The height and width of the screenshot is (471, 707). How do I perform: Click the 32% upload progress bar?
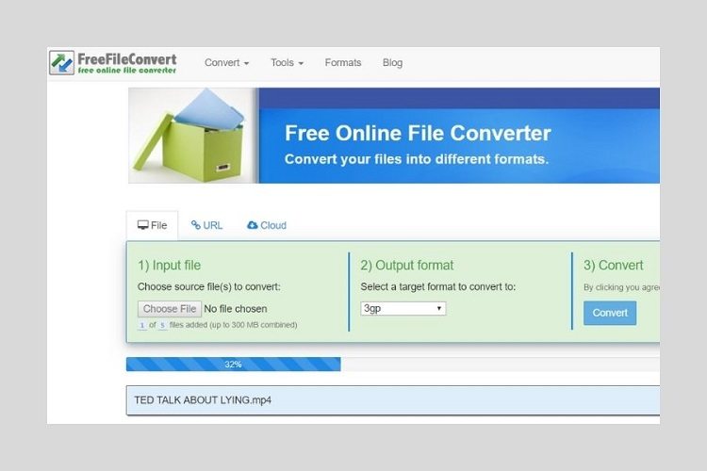pos(233,364)
